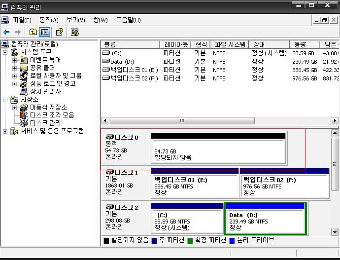Select the (C:) volume row icon

pyautogui.click(x=106, y=53)
